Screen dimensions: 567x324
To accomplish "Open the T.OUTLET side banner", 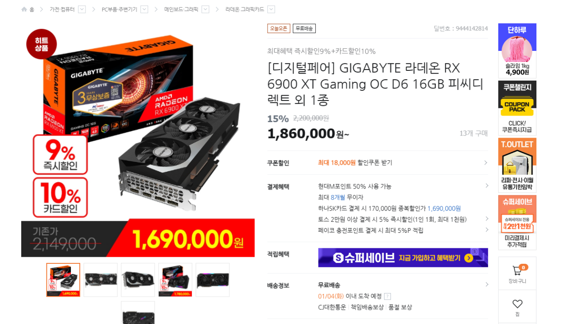I will [517, 165].
